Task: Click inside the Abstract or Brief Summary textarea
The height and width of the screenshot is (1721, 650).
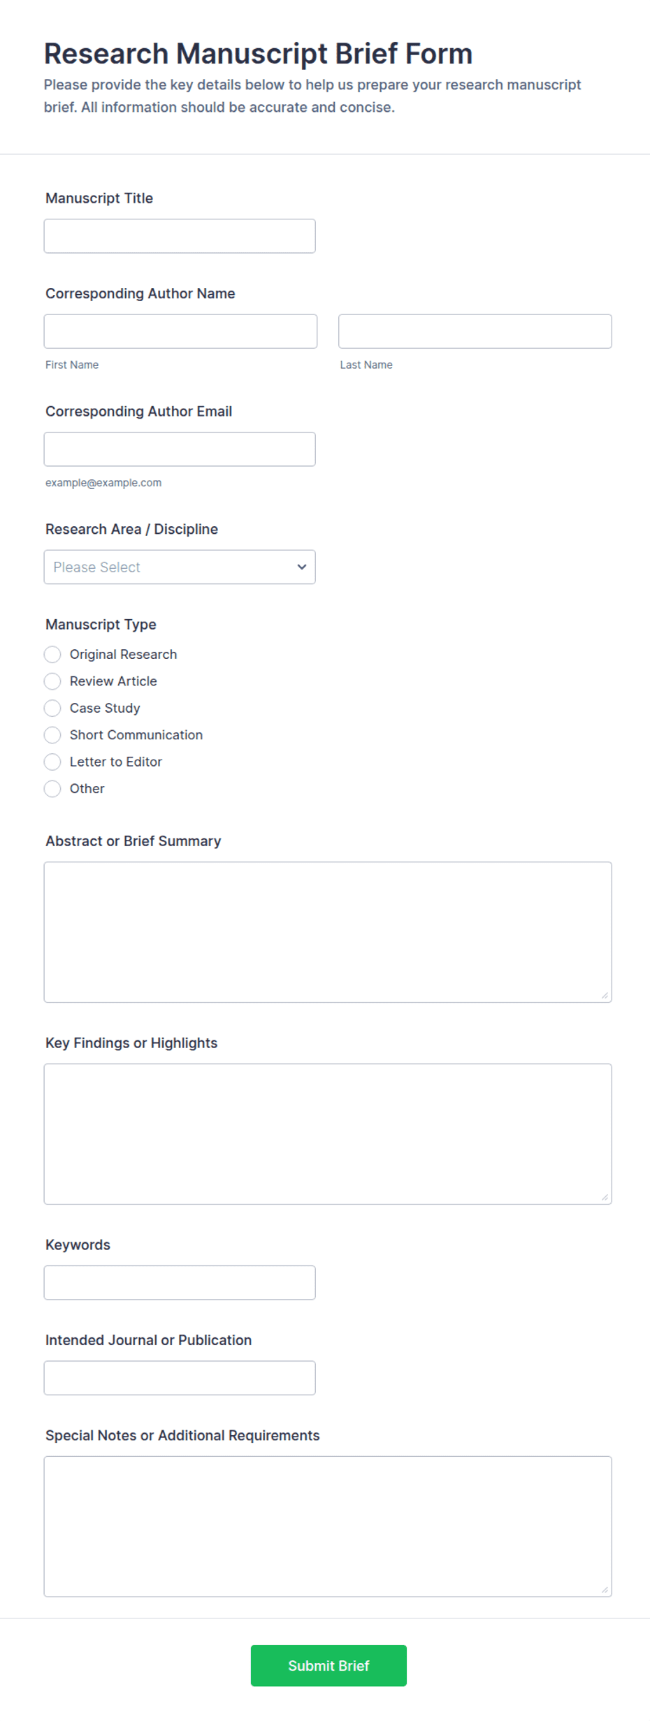Action: (328, 932)
